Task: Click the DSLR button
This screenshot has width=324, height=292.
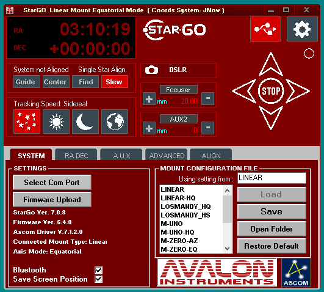Action: point(178,70)
